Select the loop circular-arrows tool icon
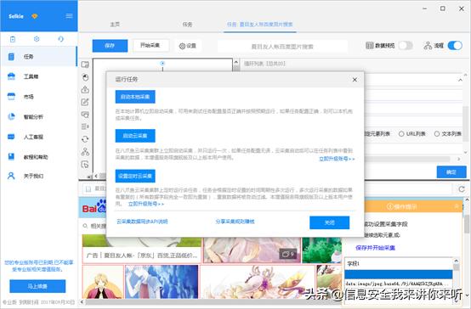471x309 pixels. 85,139
